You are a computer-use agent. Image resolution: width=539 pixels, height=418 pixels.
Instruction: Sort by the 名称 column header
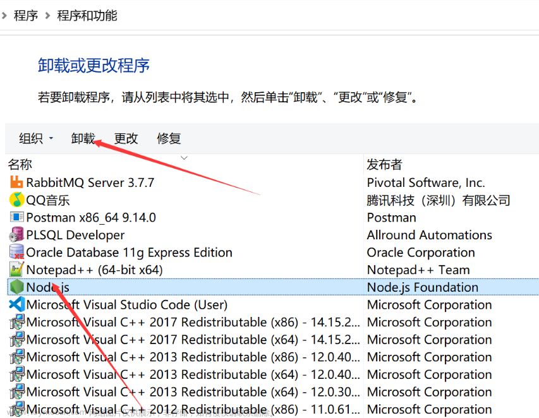[x=20, y=165]
